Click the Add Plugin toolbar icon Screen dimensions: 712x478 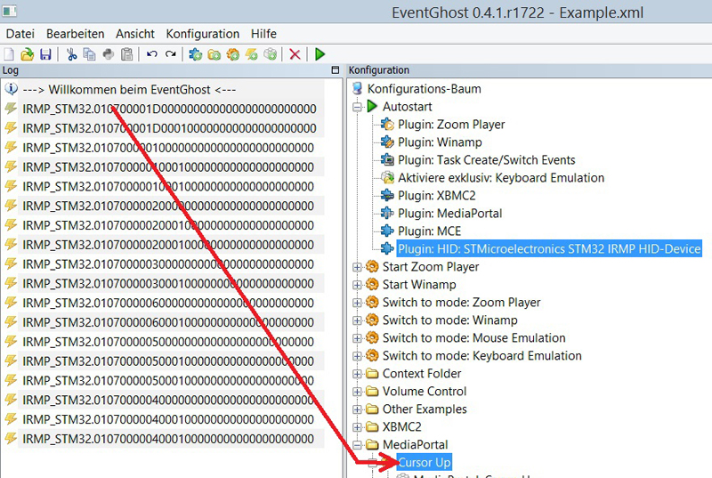195,54
